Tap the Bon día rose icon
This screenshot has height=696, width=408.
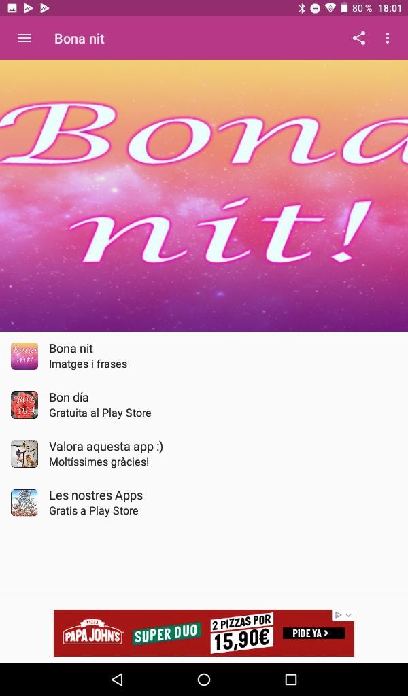(x=24, y=405)
